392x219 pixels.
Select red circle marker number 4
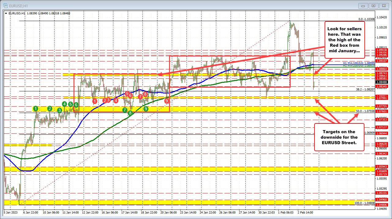pyautogui.click(x=116, y=100)
